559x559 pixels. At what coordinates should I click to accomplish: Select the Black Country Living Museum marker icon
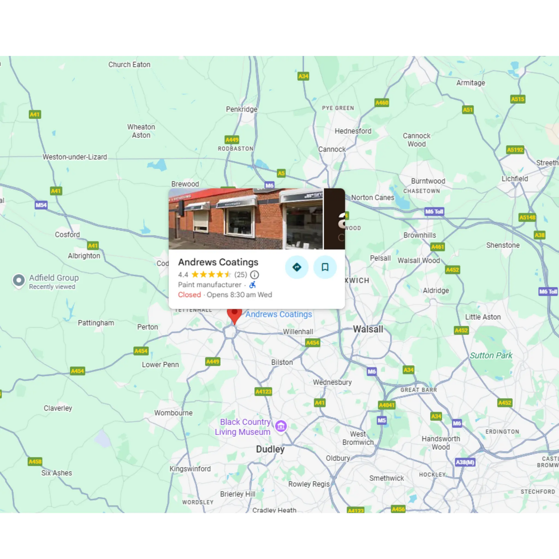[x=281, y=426]
